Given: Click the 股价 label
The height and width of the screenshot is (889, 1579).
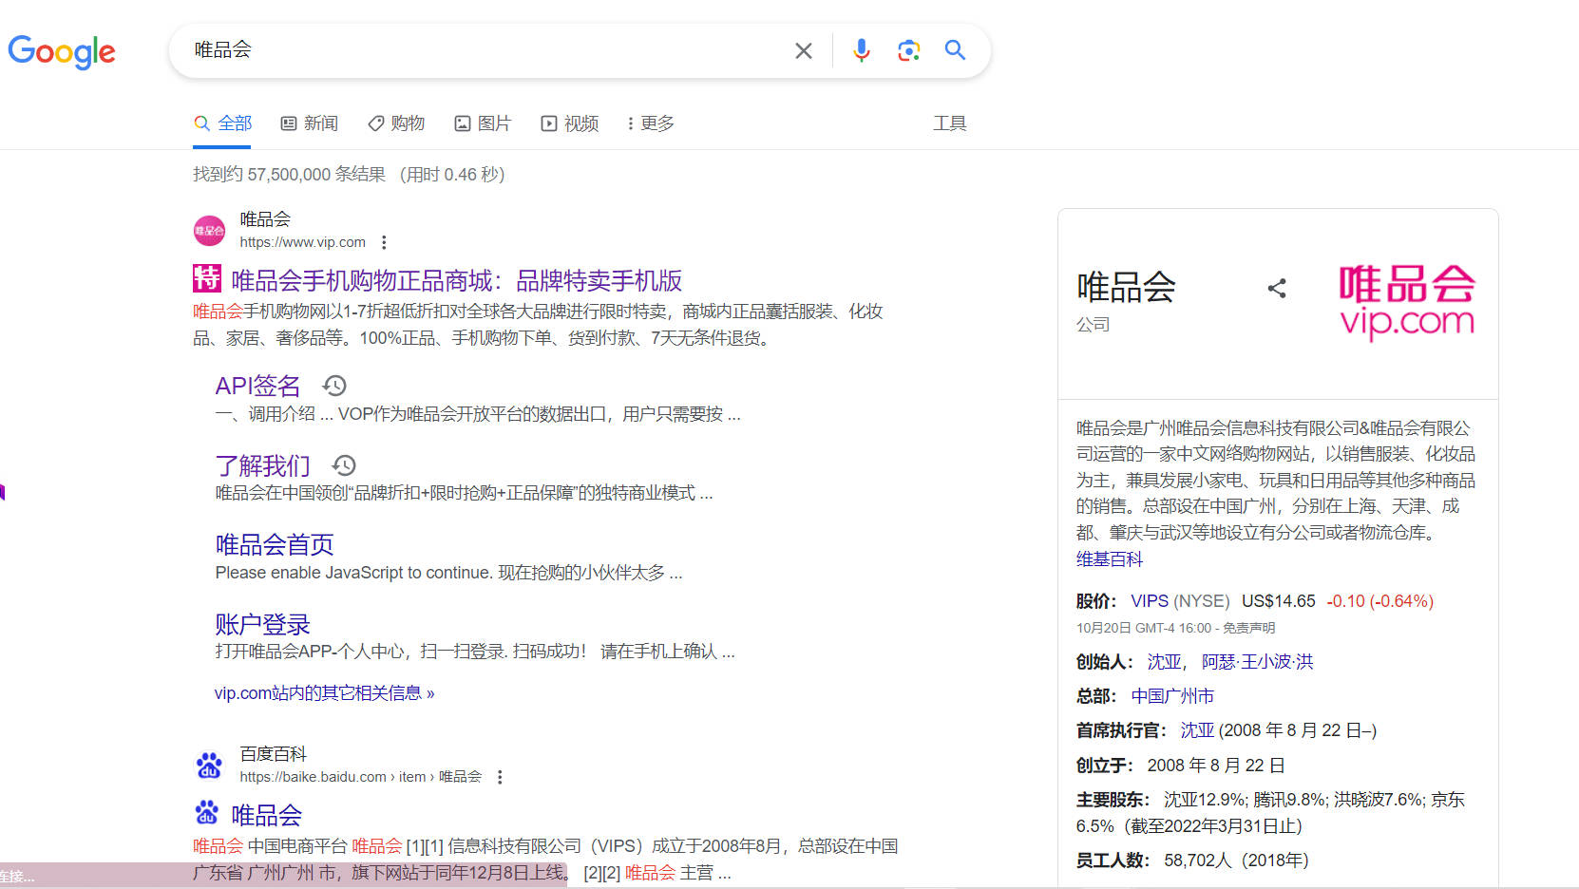Looking at the screenshot, I should point(1094,601).
